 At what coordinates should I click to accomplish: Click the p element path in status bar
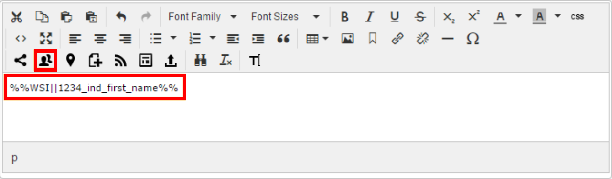pos(14,158)
